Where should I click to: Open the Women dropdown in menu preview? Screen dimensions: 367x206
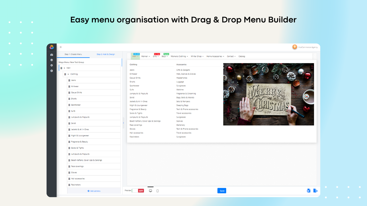[x=145, y=56]
